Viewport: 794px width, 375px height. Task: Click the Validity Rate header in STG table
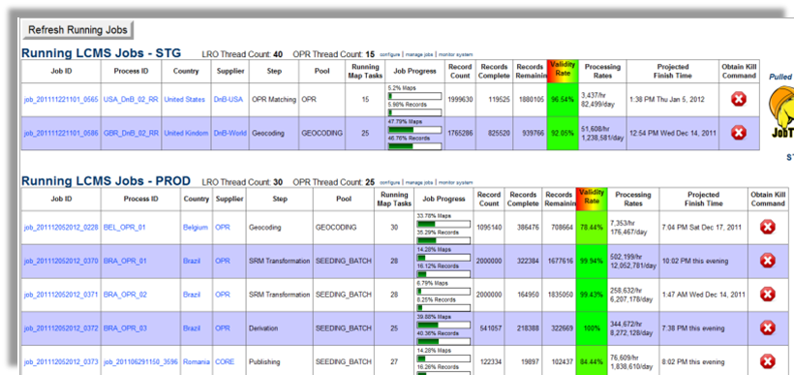click(x=562, y=71)
